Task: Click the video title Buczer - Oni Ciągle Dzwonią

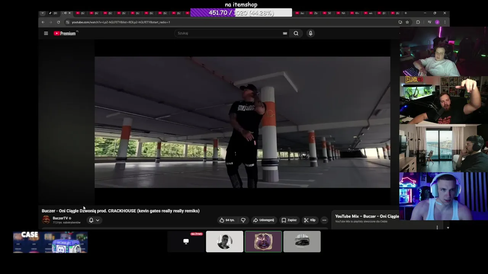Action: pyautogui.click(x=120, y=211)
